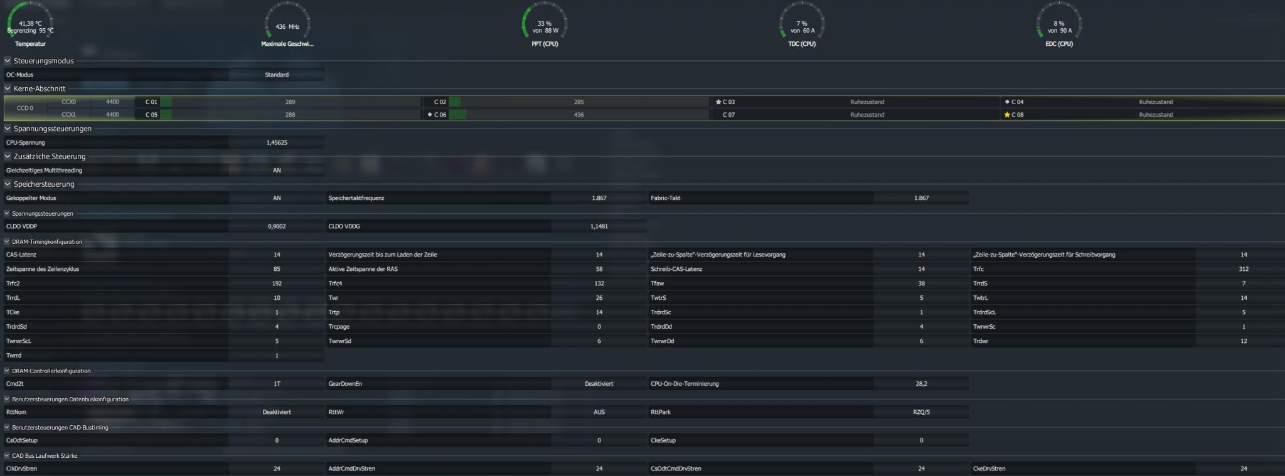Collapse the Zusätzliche Steuerung section
1285x476 pixels.
(8, 156)
